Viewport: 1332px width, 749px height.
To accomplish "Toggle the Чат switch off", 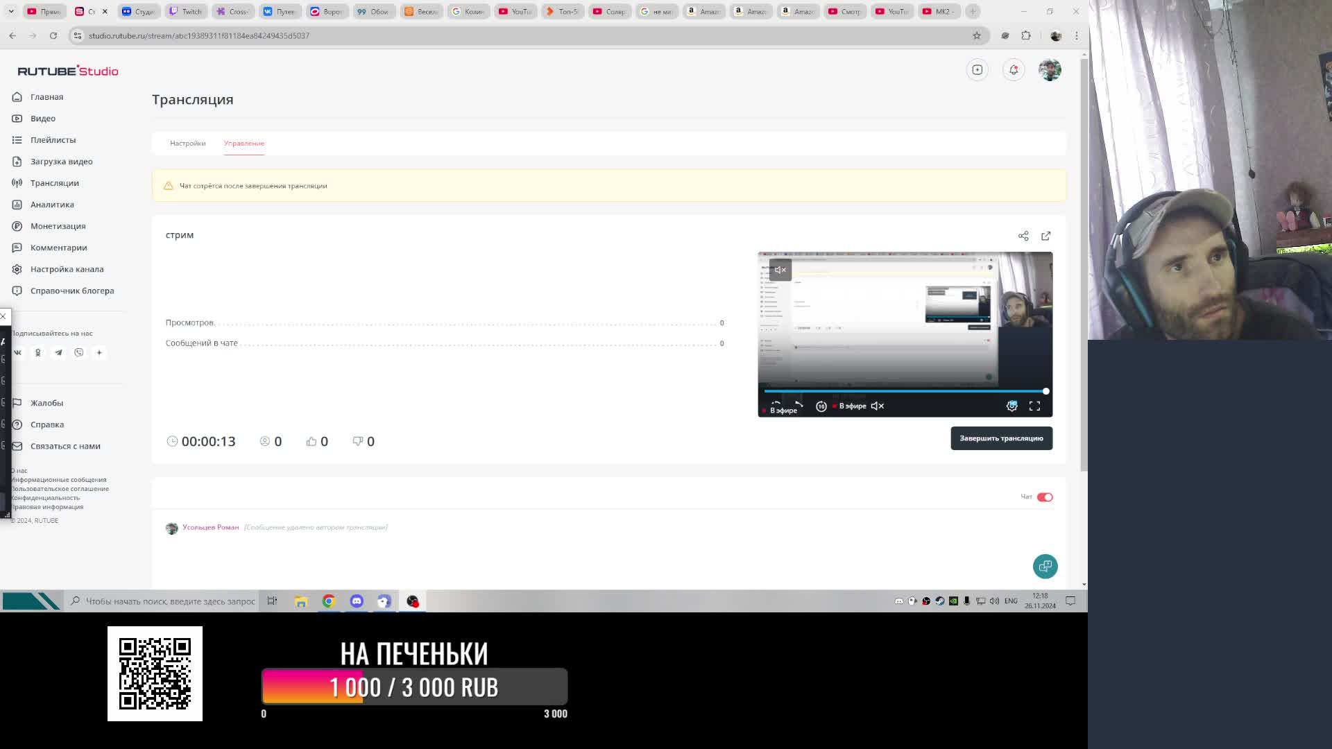I will (1045, 497).
